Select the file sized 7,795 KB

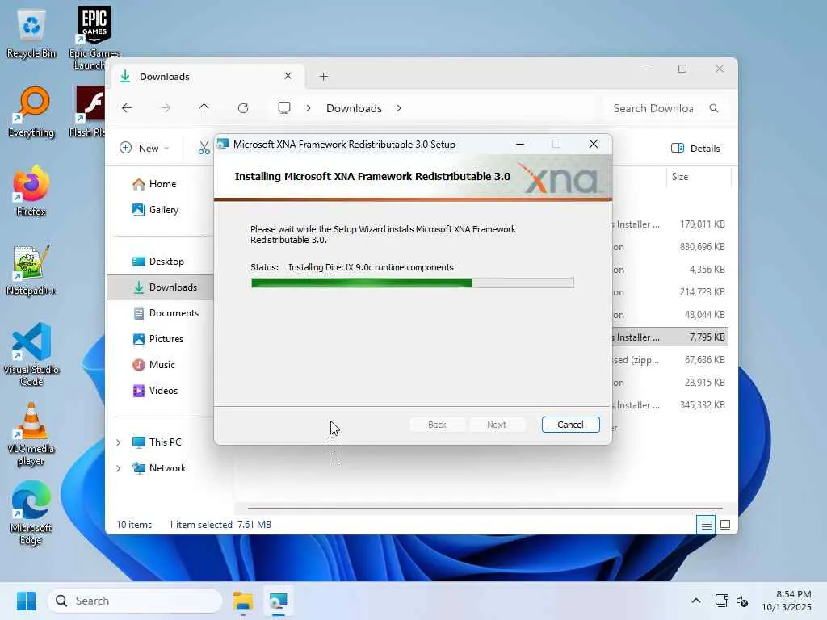pos(670,337)
